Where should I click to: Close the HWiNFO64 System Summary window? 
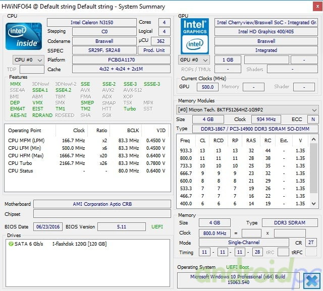317,7
